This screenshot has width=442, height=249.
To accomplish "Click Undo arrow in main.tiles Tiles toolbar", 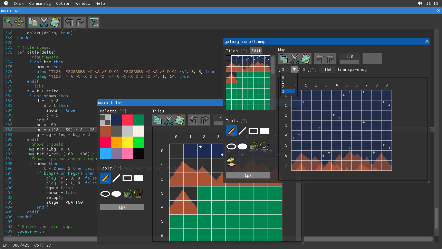I will [x=194, y=120].
